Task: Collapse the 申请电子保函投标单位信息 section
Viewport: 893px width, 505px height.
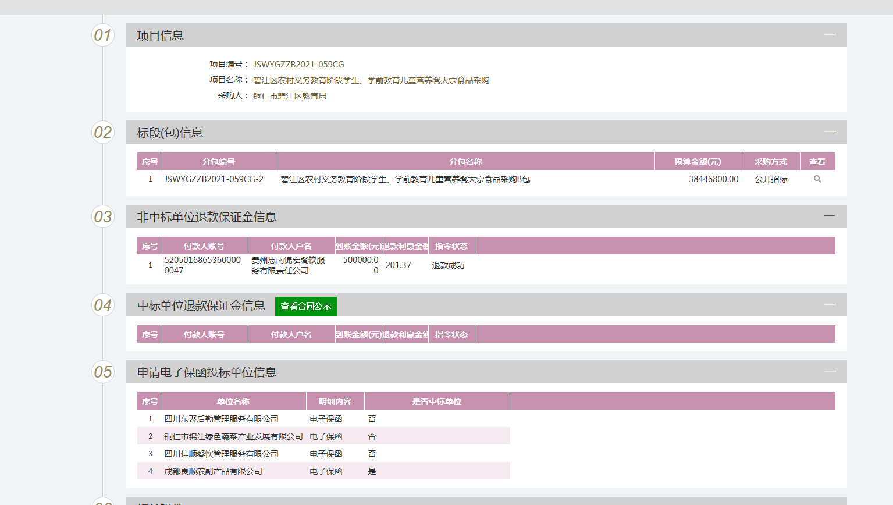Action: pyautogui.click(x=829, y=371)
